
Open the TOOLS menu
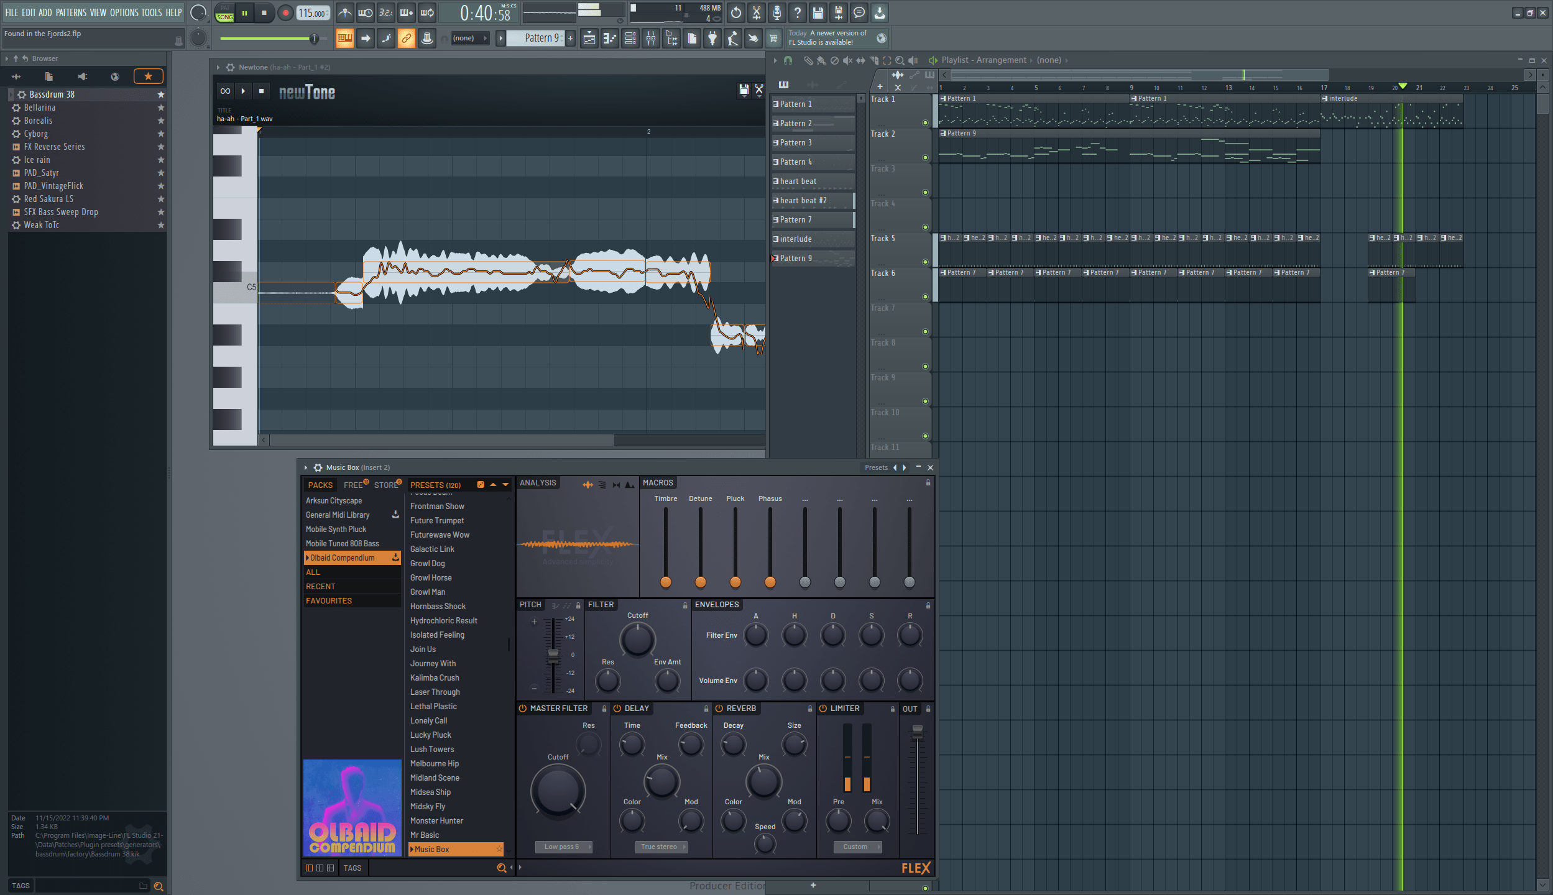coord(151,12)
